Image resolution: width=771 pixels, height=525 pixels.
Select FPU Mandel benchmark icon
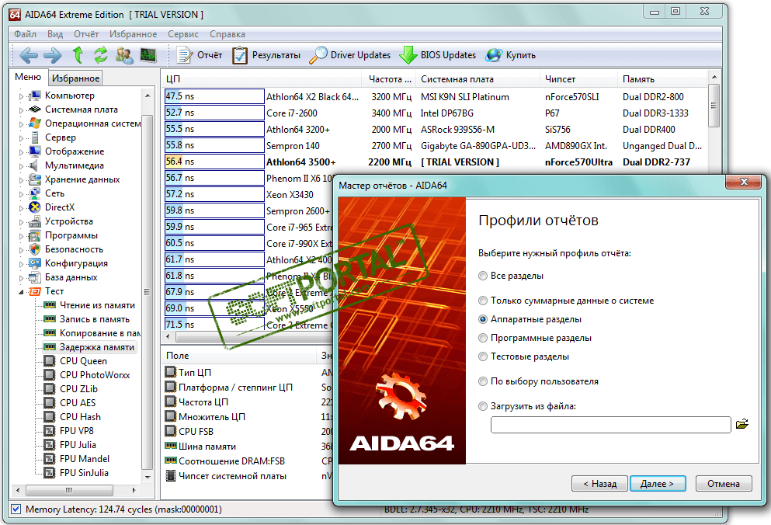(x=49, y=458)
